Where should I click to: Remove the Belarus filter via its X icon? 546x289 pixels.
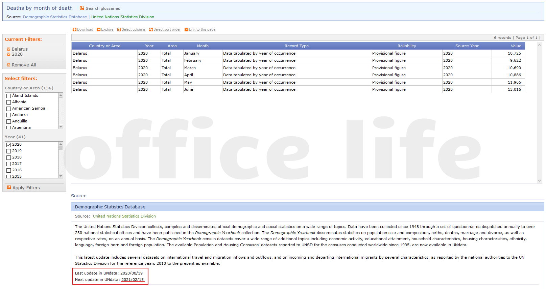pos(9,49)
